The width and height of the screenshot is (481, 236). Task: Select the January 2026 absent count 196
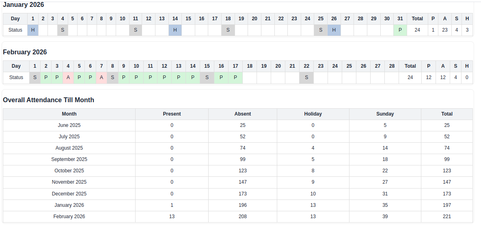[243, 205]
